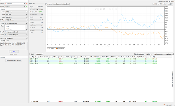Open the Quick filter dropdown
The image size is (175, 106).
[16, 38]
